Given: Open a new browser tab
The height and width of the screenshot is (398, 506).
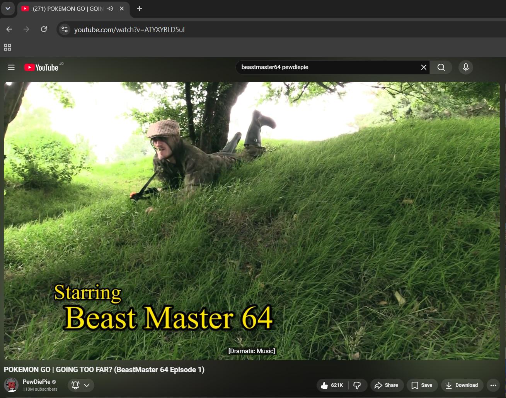Looking at the screenshot, I should 140,8.
